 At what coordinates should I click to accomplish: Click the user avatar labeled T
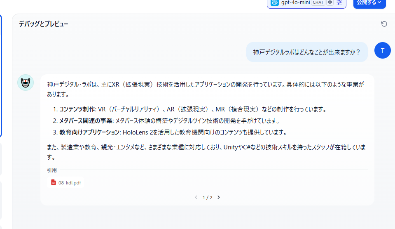click(382, 50)
